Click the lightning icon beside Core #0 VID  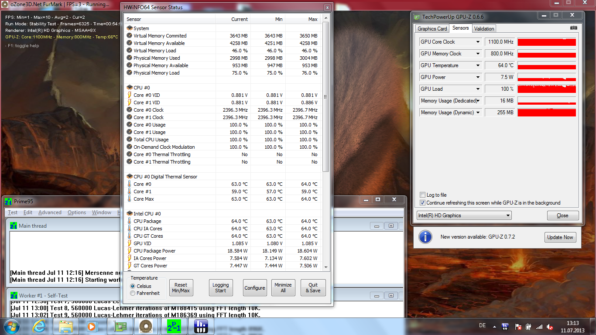point(130,95)
